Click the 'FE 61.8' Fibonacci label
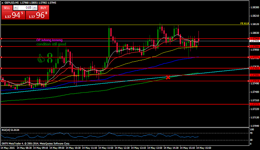The width and height of the screenshot is (260, 150). [245, 24]
